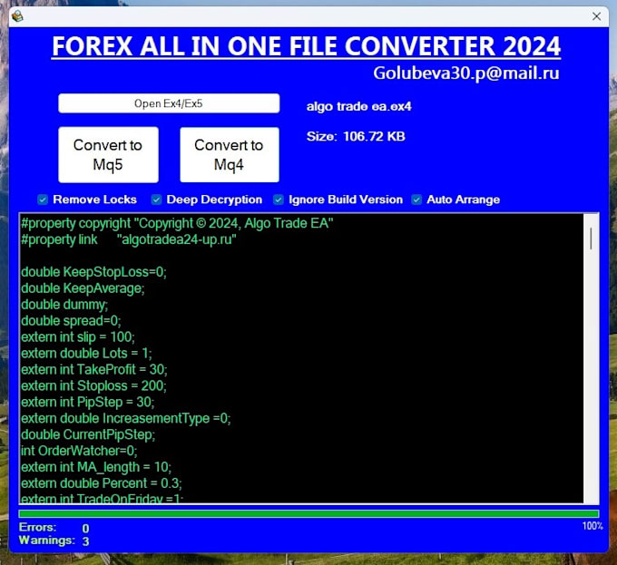Click the file name algo trade ea.ex4
This screenshot has width=617, height=565.
point(359,106)
